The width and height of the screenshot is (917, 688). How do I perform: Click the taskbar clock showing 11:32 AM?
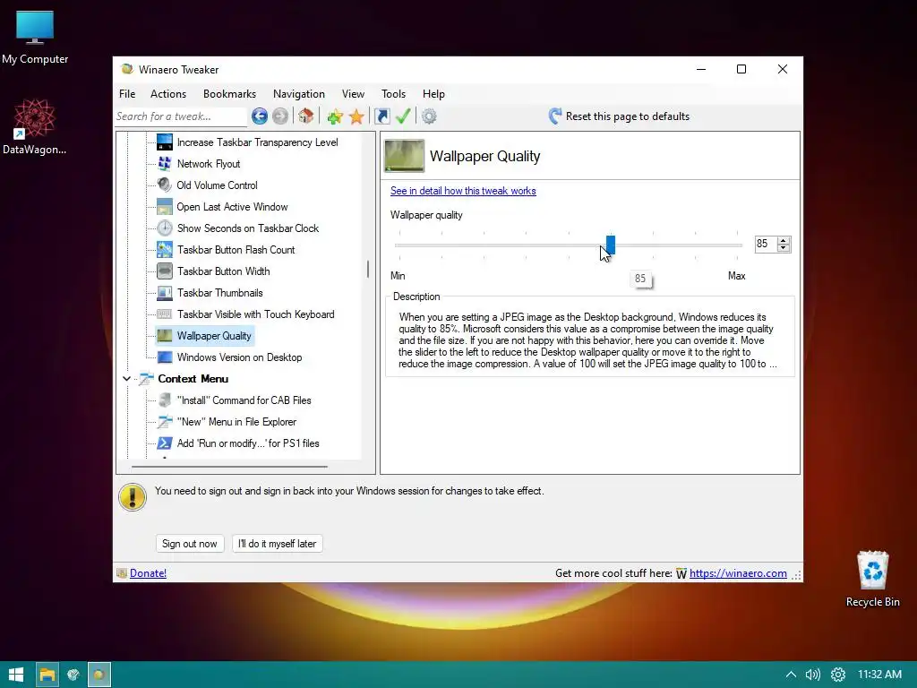879,675
